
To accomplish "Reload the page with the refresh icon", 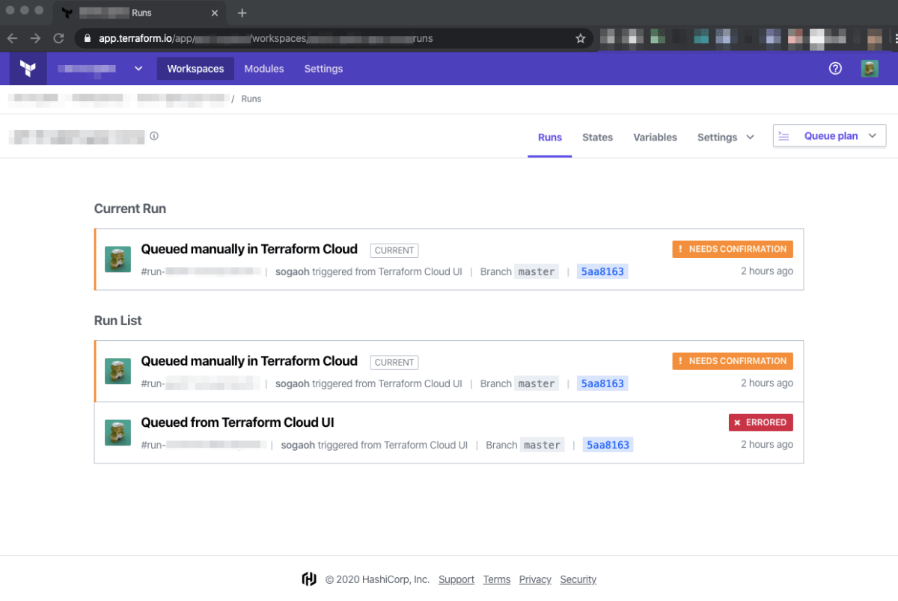I will [58, 38].
